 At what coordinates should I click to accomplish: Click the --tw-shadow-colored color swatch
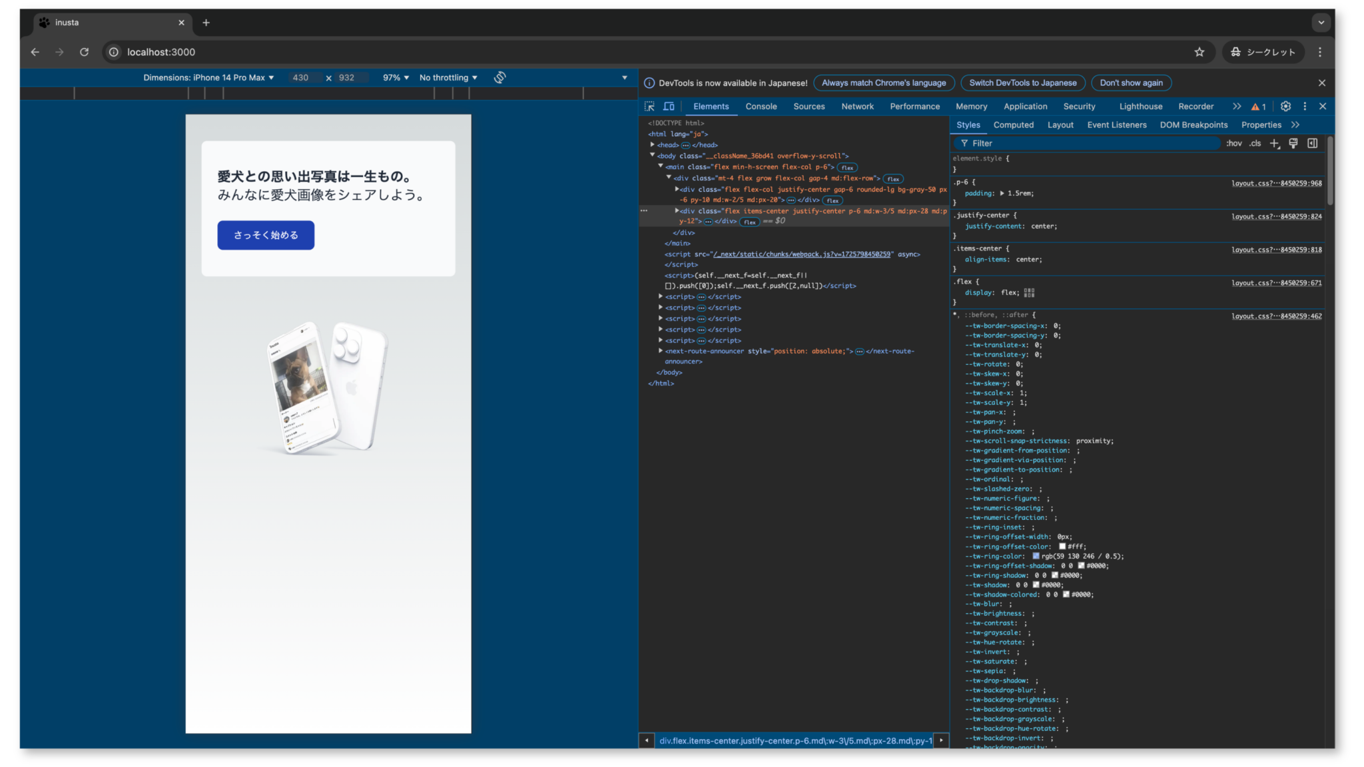point(1066,595)
